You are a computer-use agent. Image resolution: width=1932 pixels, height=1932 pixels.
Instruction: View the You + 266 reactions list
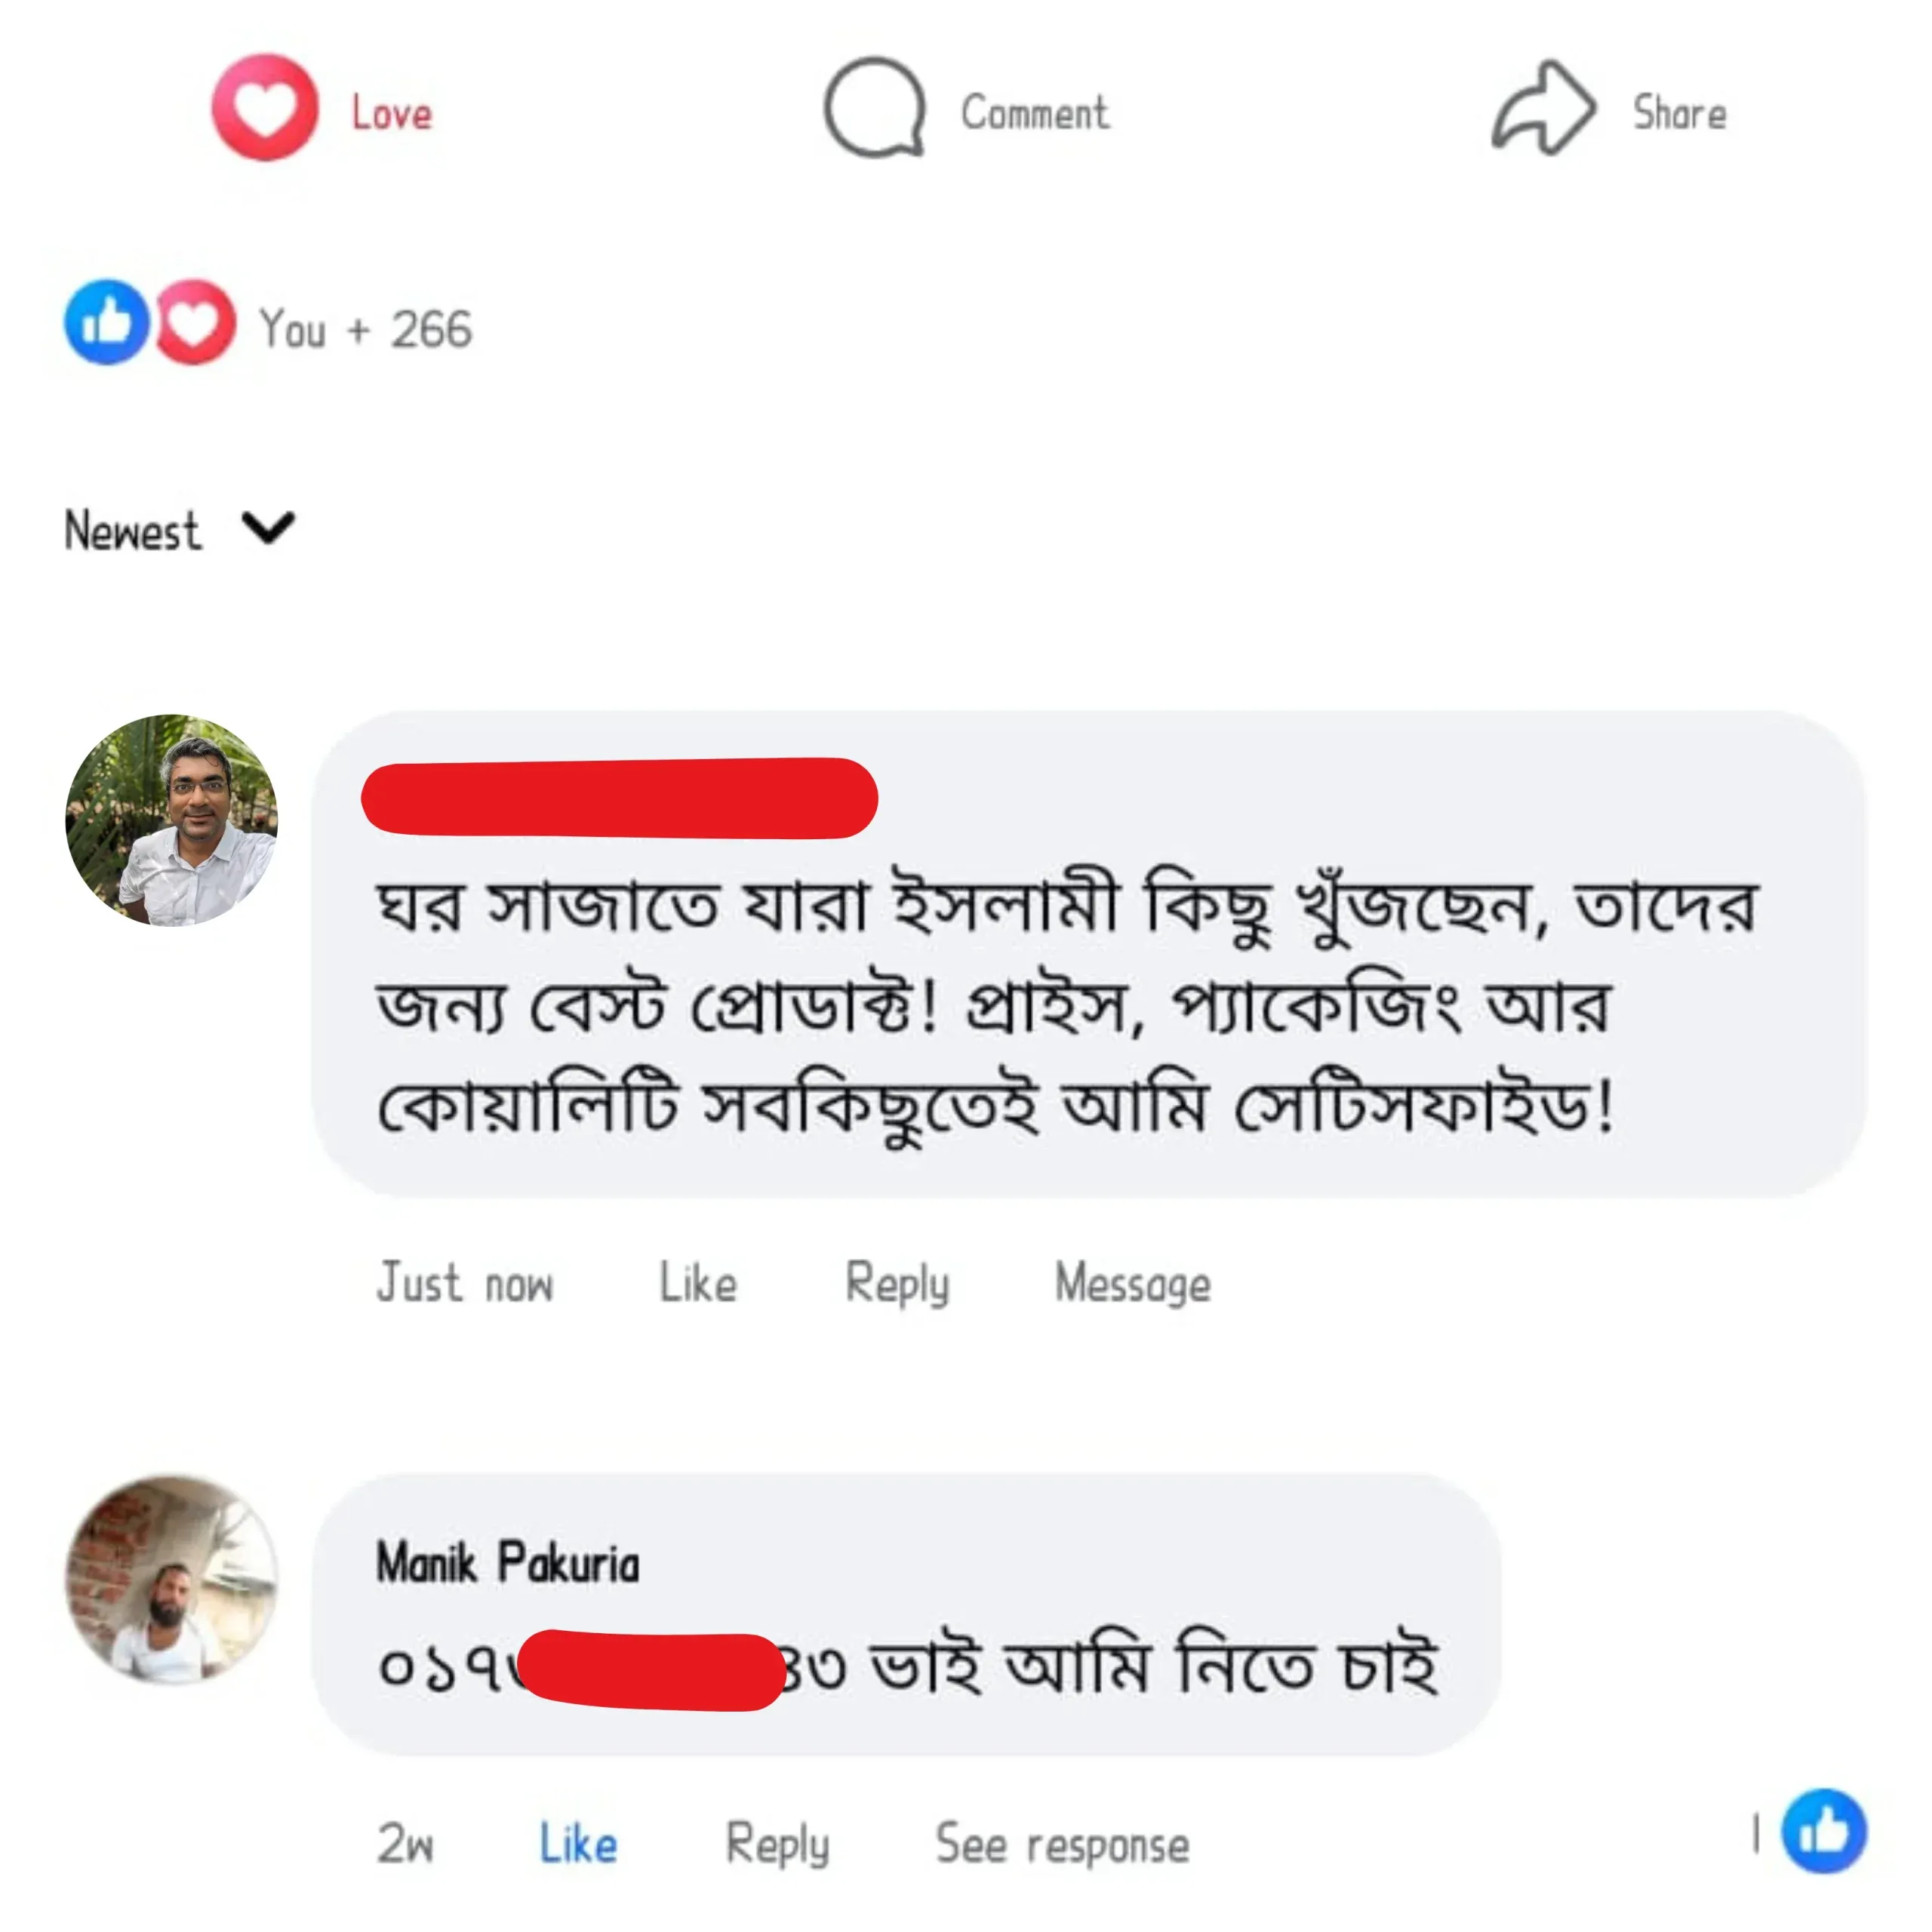365,328
